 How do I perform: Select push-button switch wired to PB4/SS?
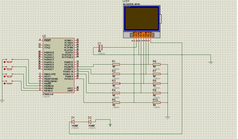coord(9,61)
